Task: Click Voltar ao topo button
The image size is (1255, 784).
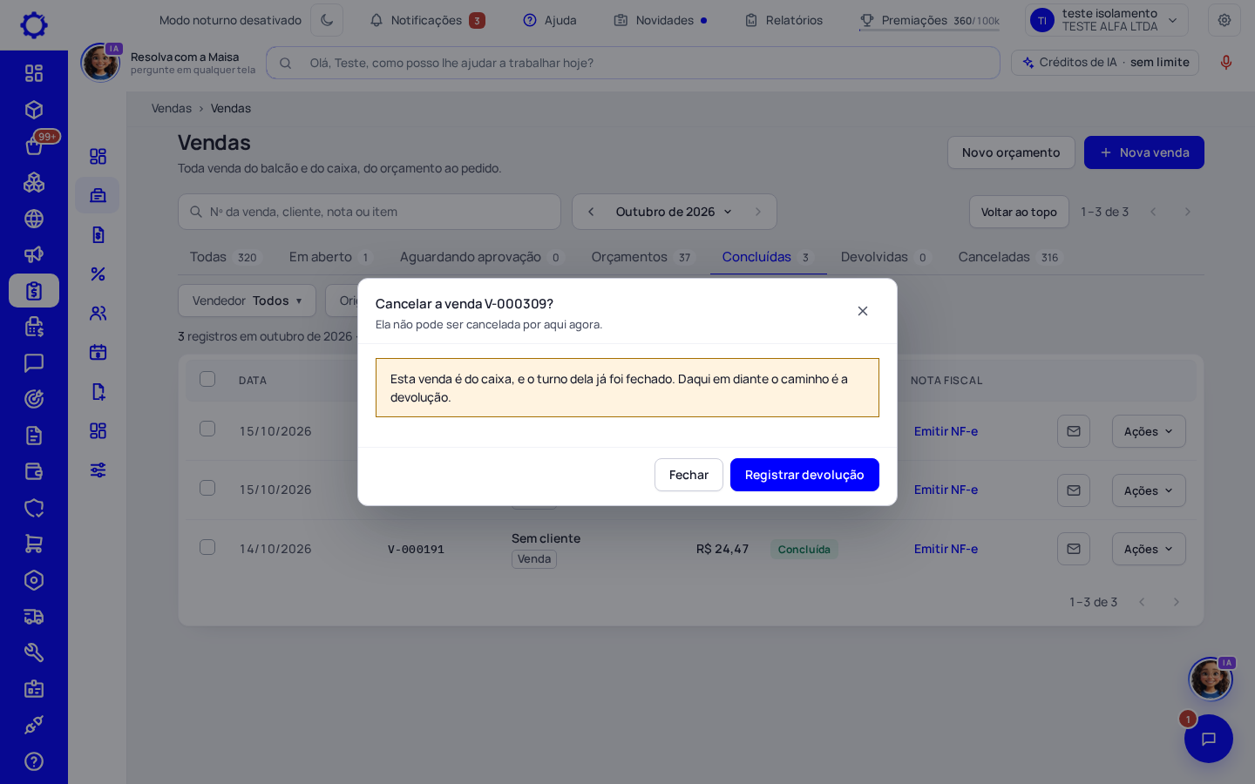Action: point(1019,212)
